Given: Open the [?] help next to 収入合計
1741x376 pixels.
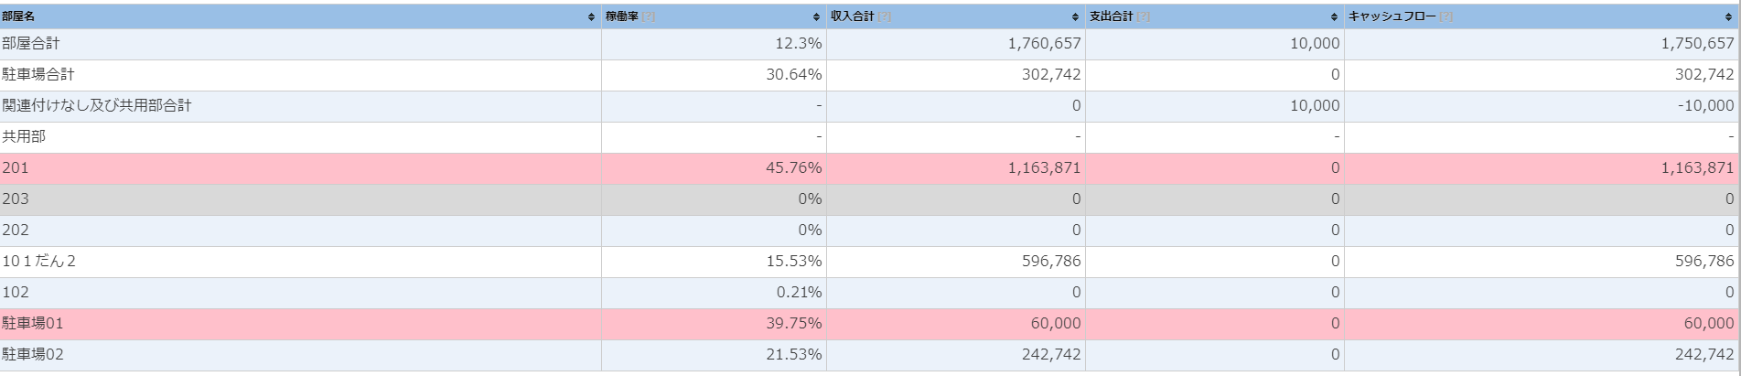Looking at the screenshot, I should point(885,16).
